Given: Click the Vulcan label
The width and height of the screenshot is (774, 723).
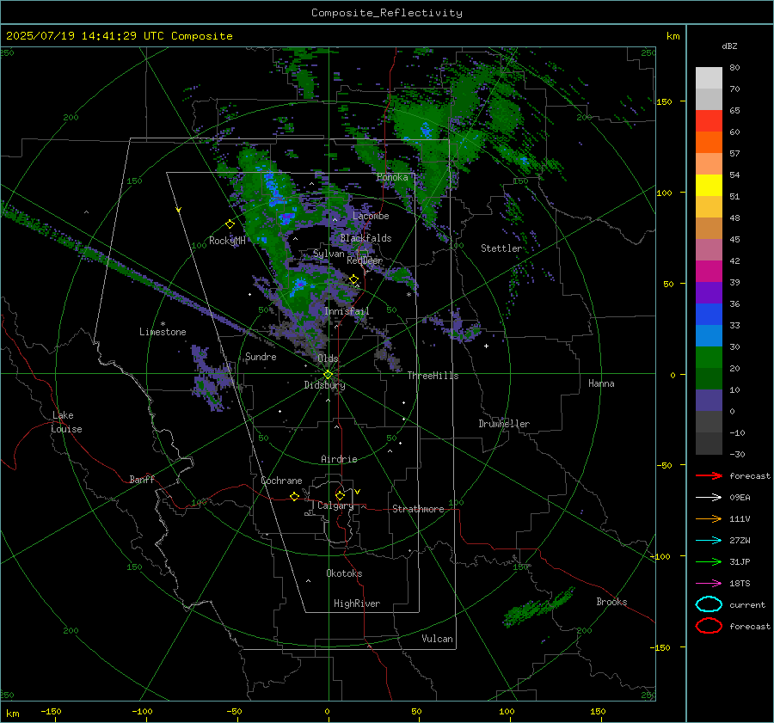Looking at the screenshot, I should pos(438,639).
